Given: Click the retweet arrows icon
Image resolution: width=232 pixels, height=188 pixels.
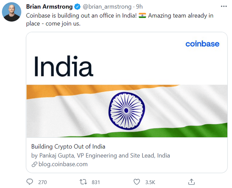Looking at the screenshot, I should tap(83, 182).
